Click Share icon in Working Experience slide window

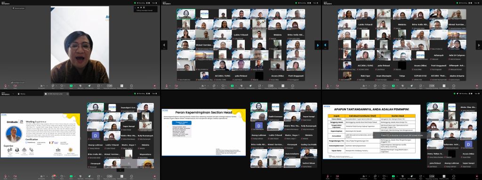(71, 176)
